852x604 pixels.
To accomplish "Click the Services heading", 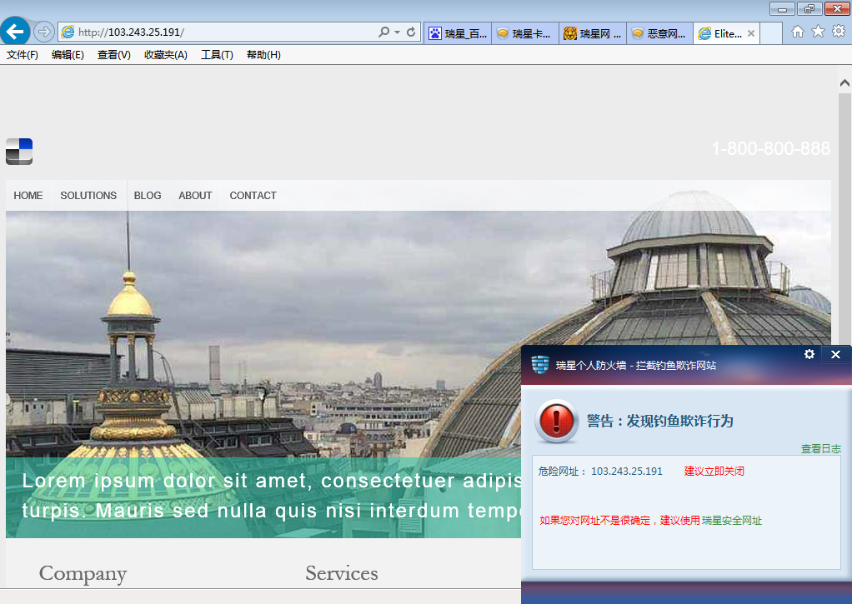I will [x=342, y=573].
